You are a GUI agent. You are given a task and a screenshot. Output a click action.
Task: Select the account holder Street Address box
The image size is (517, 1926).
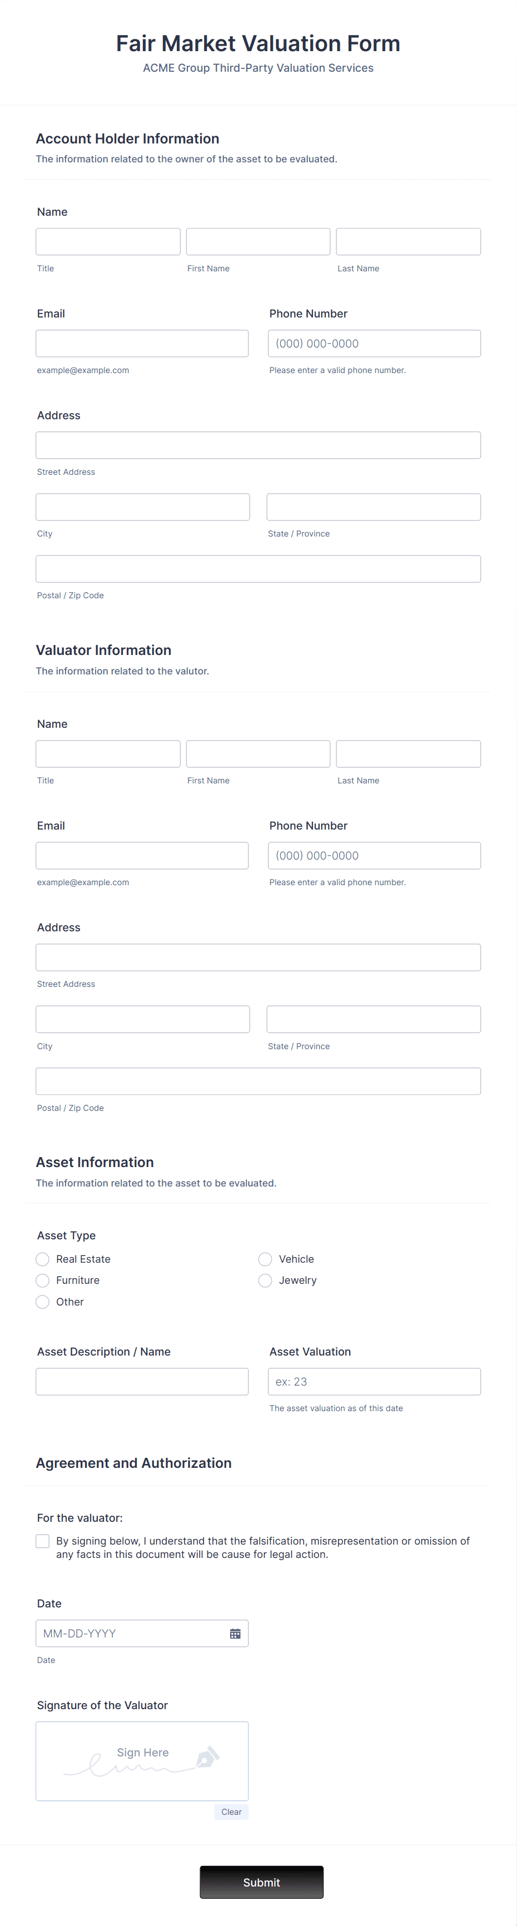pyautogui.click(x=258, y=445)
